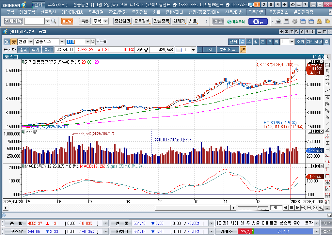Image resolution: width=332 pixels, height=235 pixels.
Task: Select the 틱 tick period button
Action: tap(276, 42)
